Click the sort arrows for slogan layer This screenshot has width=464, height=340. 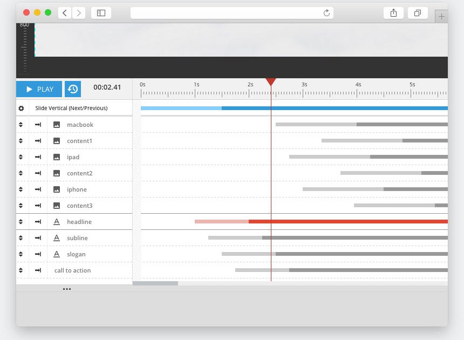pyautogui.click(x=21, y=254)
